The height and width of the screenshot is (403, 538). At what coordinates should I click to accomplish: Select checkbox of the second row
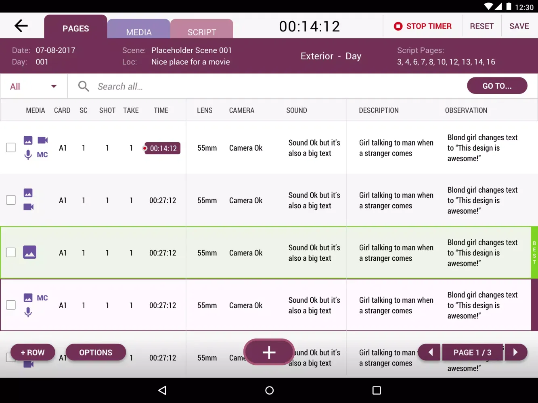coord(11,200)
